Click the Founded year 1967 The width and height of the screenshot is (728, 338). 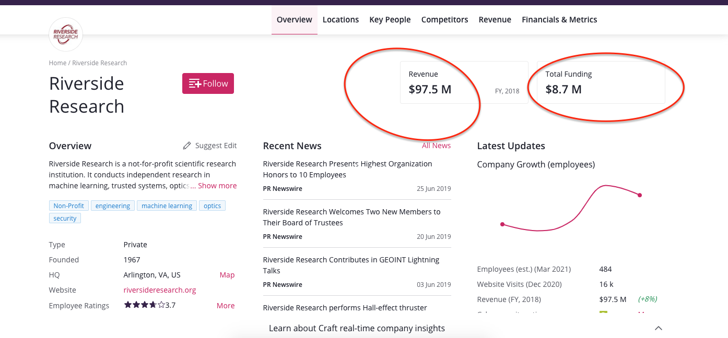point(132,260)
